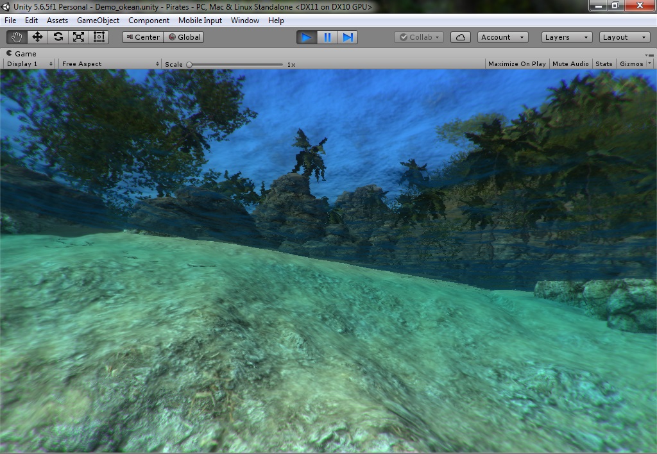The width and height of the screenshot is (657, 454).
Task: Select the Hand tool
Action: click(17, 37)
